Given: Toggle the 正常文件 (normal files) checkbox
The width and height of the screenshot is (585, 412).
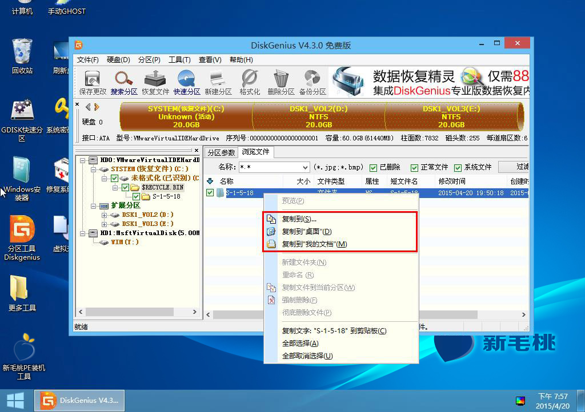Looking at the screenshot, I should pos(414,168).
